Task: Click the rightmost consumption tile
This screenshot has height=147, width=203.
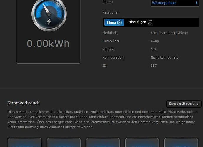Action: [x=181, y=143]
